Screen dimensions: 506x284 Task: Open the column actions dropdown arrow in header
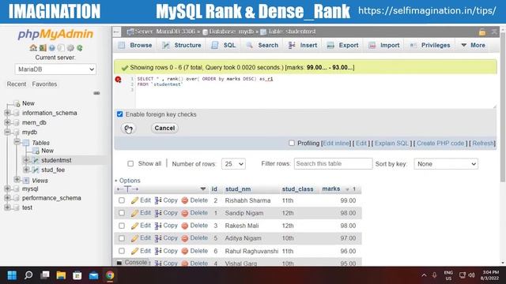[x=202, y=189]
